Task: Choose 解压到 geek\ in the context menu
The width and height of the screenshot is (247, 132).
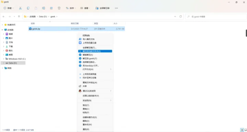Action: click(x=95, y=58)
